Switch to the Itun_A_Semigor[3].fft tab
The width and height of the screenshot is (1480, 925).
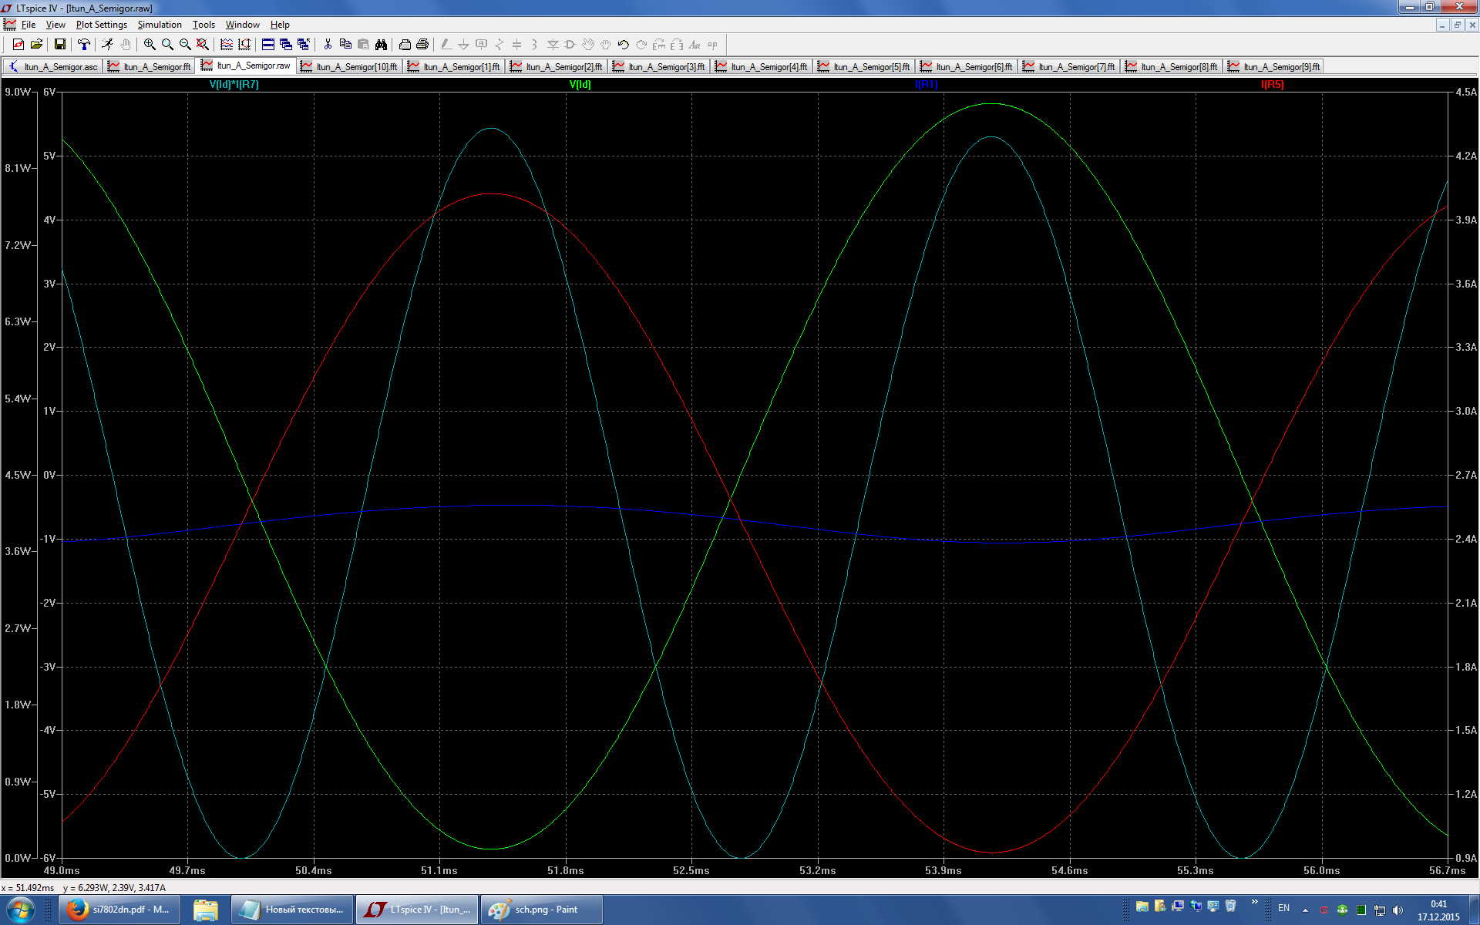pyautogui.click(x=660, y=67)
